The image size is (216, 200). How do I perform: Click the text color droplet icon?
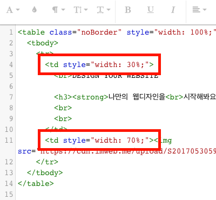point(35,10)
